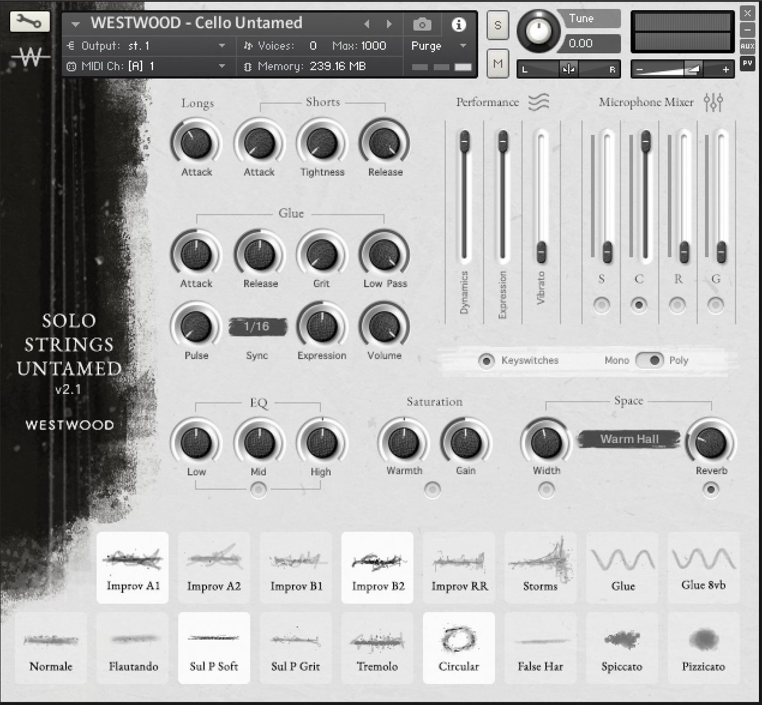Open the Sync 1/16 rate selector
Image resolution: width=762 pixels, height=705 pixels.
(257, 327)
